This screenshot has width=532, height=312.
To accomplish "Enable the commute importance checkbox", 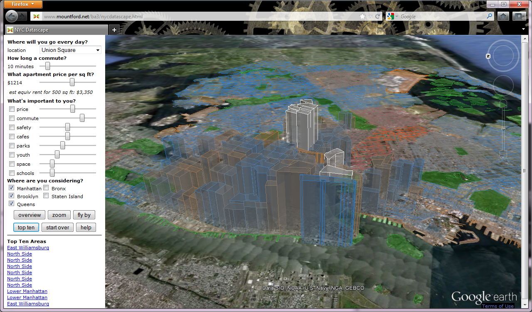I will [12, 118].
